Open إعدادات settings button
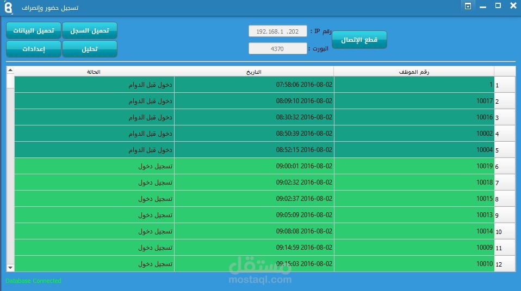This screenshot has width=521, height=291. 34,49
